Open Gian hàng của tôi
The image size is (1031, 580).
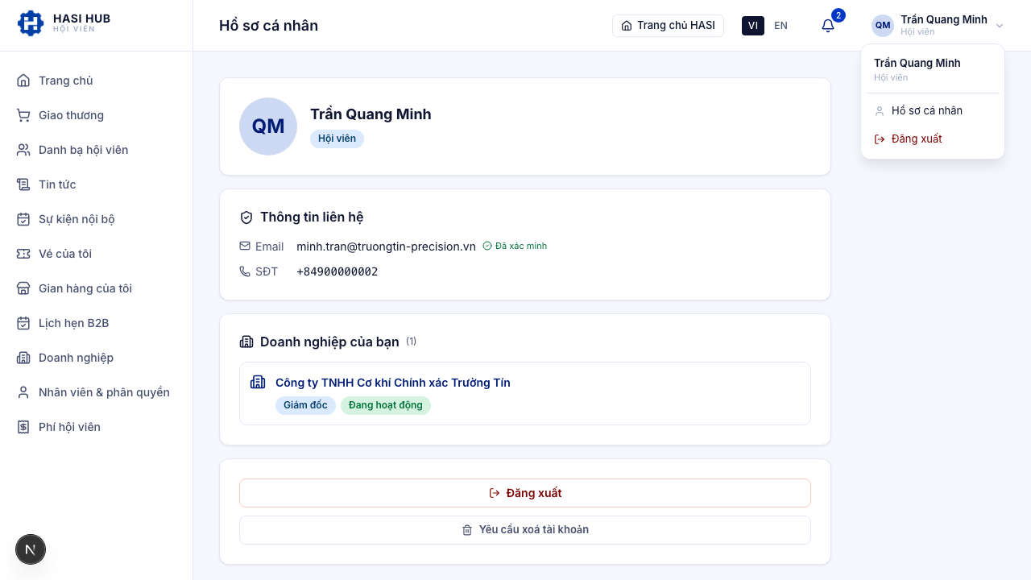96,288
